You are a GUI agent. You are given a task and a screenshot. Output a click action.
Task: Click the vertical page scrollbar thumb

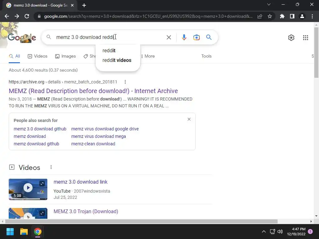click(316, 52)
